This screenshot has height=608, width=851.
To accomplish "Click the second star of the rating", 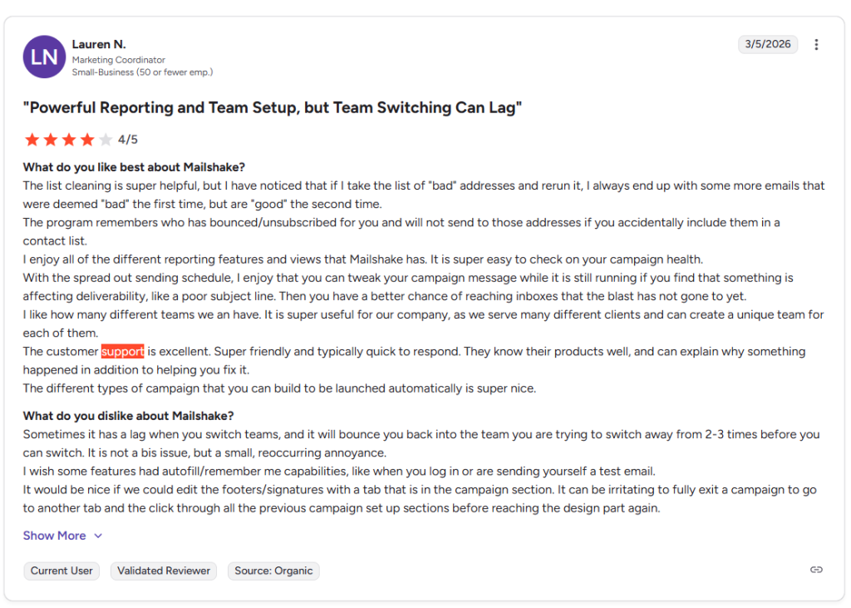I will point(50,140).
